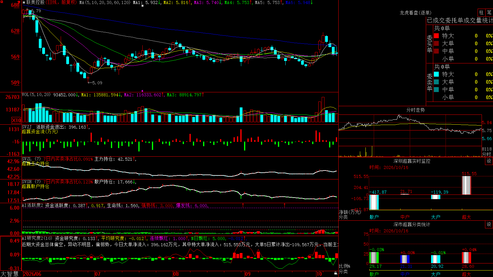Click the white asterisk marker above the chart
The height and width of the screenshot is (277, 493).
142,6
